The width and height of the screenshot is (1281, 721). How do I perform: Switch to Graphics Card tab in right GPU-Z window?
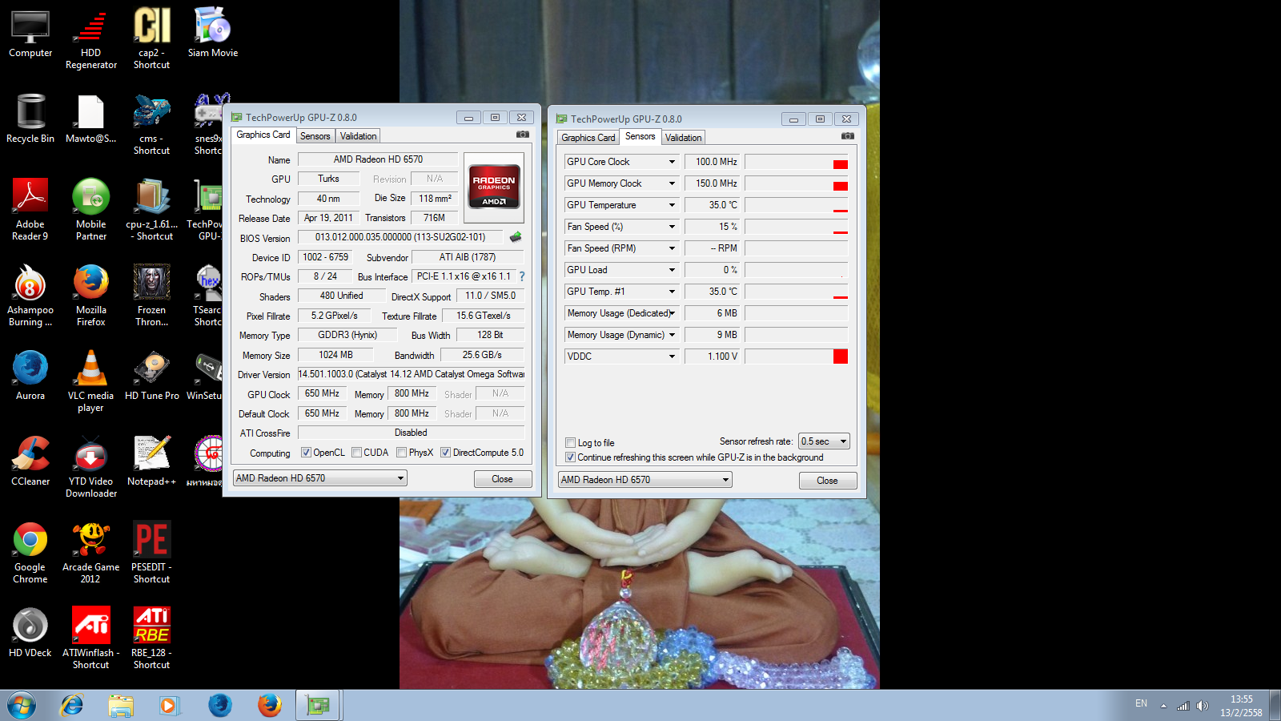click(x=588, y=138)
